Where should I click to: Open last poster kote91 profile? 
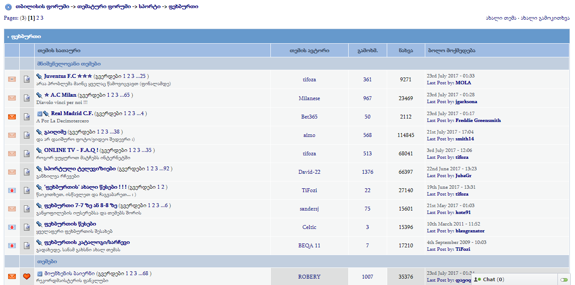tap(463, 212)
